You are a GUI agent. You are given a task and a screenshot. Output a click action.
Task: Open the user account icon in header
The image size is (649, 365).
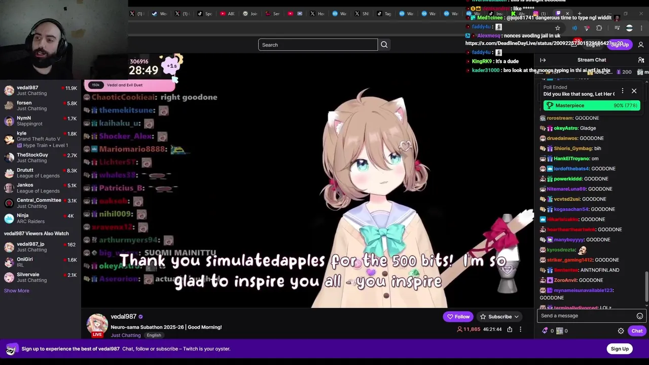pyautogui.click(x=641, y=45)
